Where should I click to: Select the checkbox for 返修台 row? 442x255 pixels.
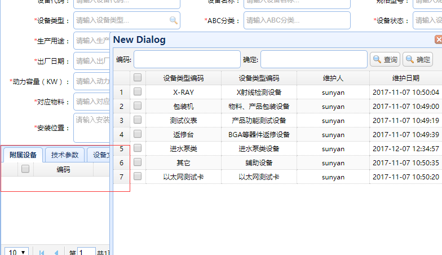[138, 134]
